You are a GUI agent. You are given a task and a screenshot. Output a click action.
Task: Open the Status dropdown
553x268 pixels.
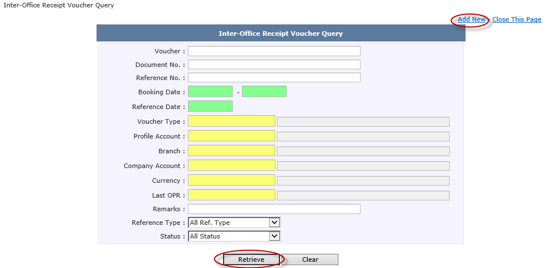234,236
